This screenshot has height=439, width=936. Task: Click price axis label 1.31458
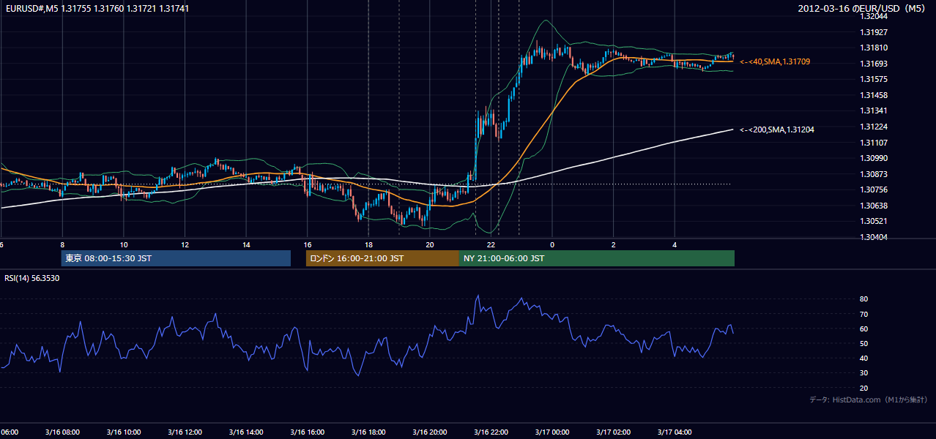tap(874, 95)
